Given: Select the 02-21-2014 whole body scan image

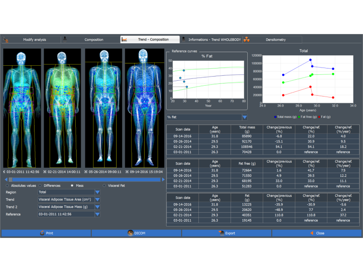Looking at the screenshot, I should coord(62,108).
